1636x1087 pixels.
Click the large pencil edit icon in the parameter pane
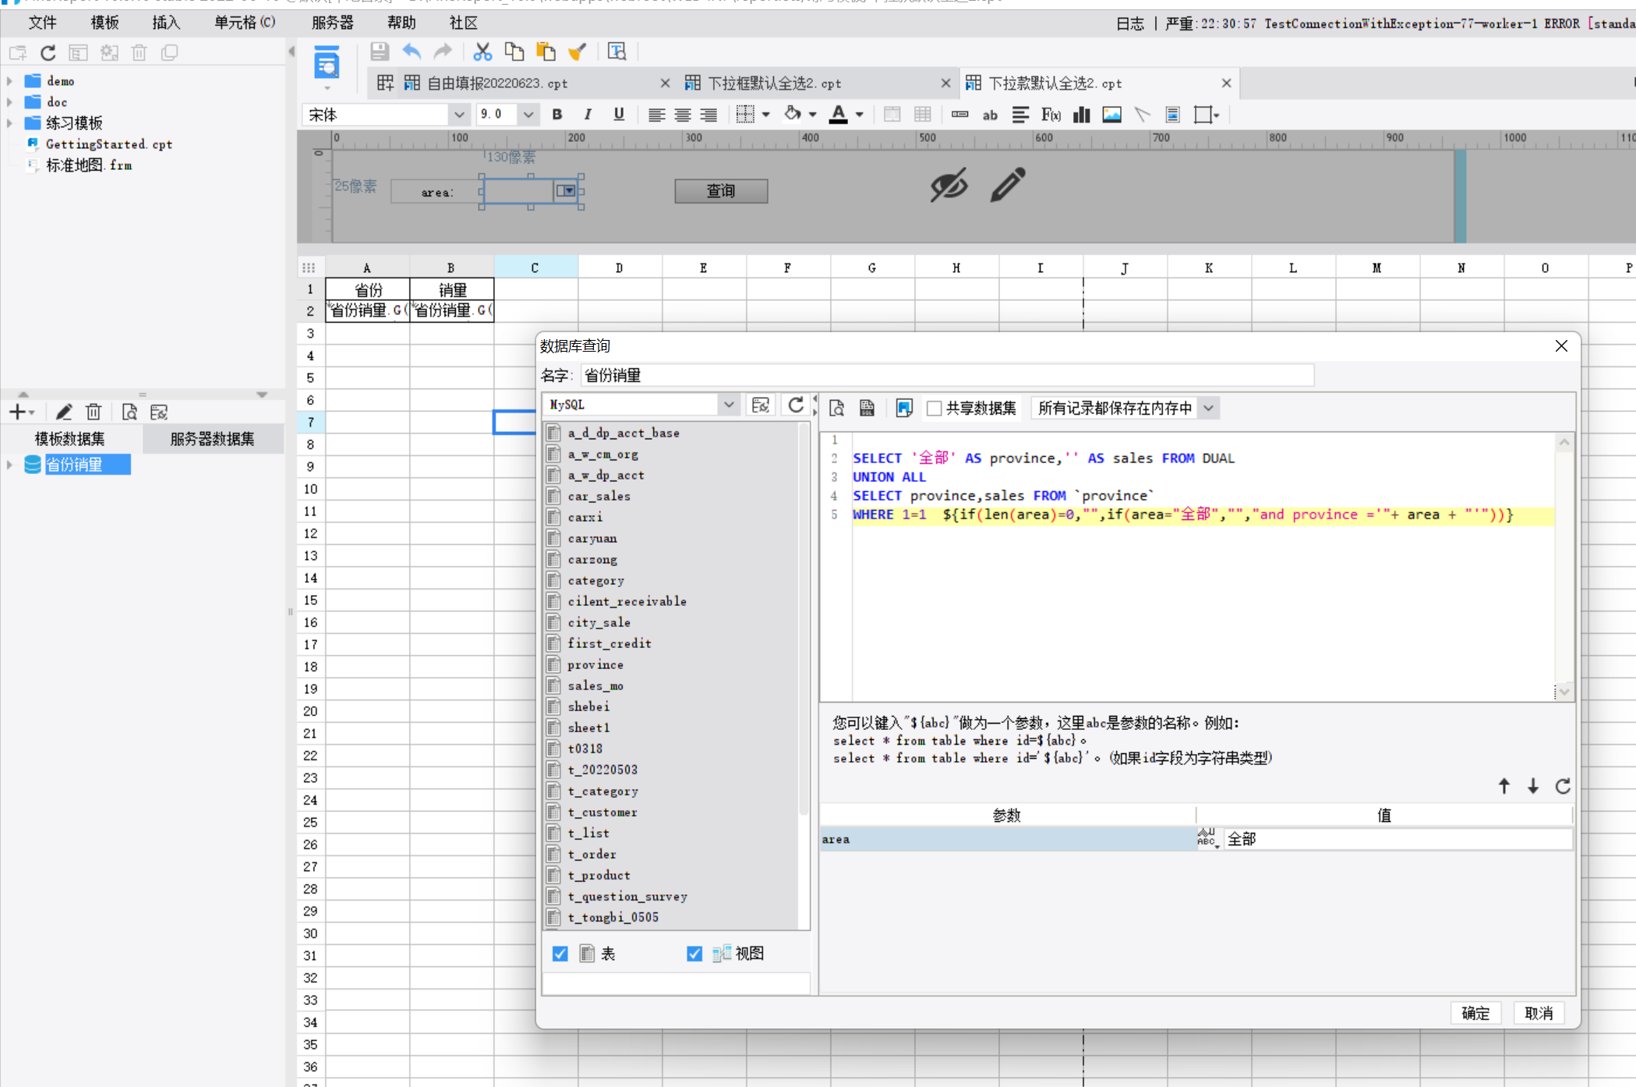[x=1008, y=185]
